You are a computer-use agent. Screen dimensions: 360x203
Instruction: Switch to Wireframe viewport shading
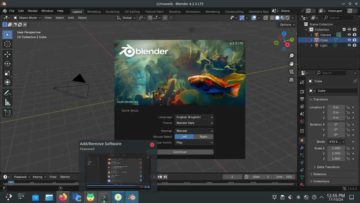pyautogui.click(x=272, y=18)
